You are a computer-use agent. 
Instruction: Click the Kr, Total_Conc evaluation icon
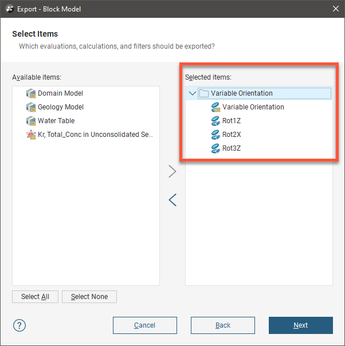click(31, 135)
